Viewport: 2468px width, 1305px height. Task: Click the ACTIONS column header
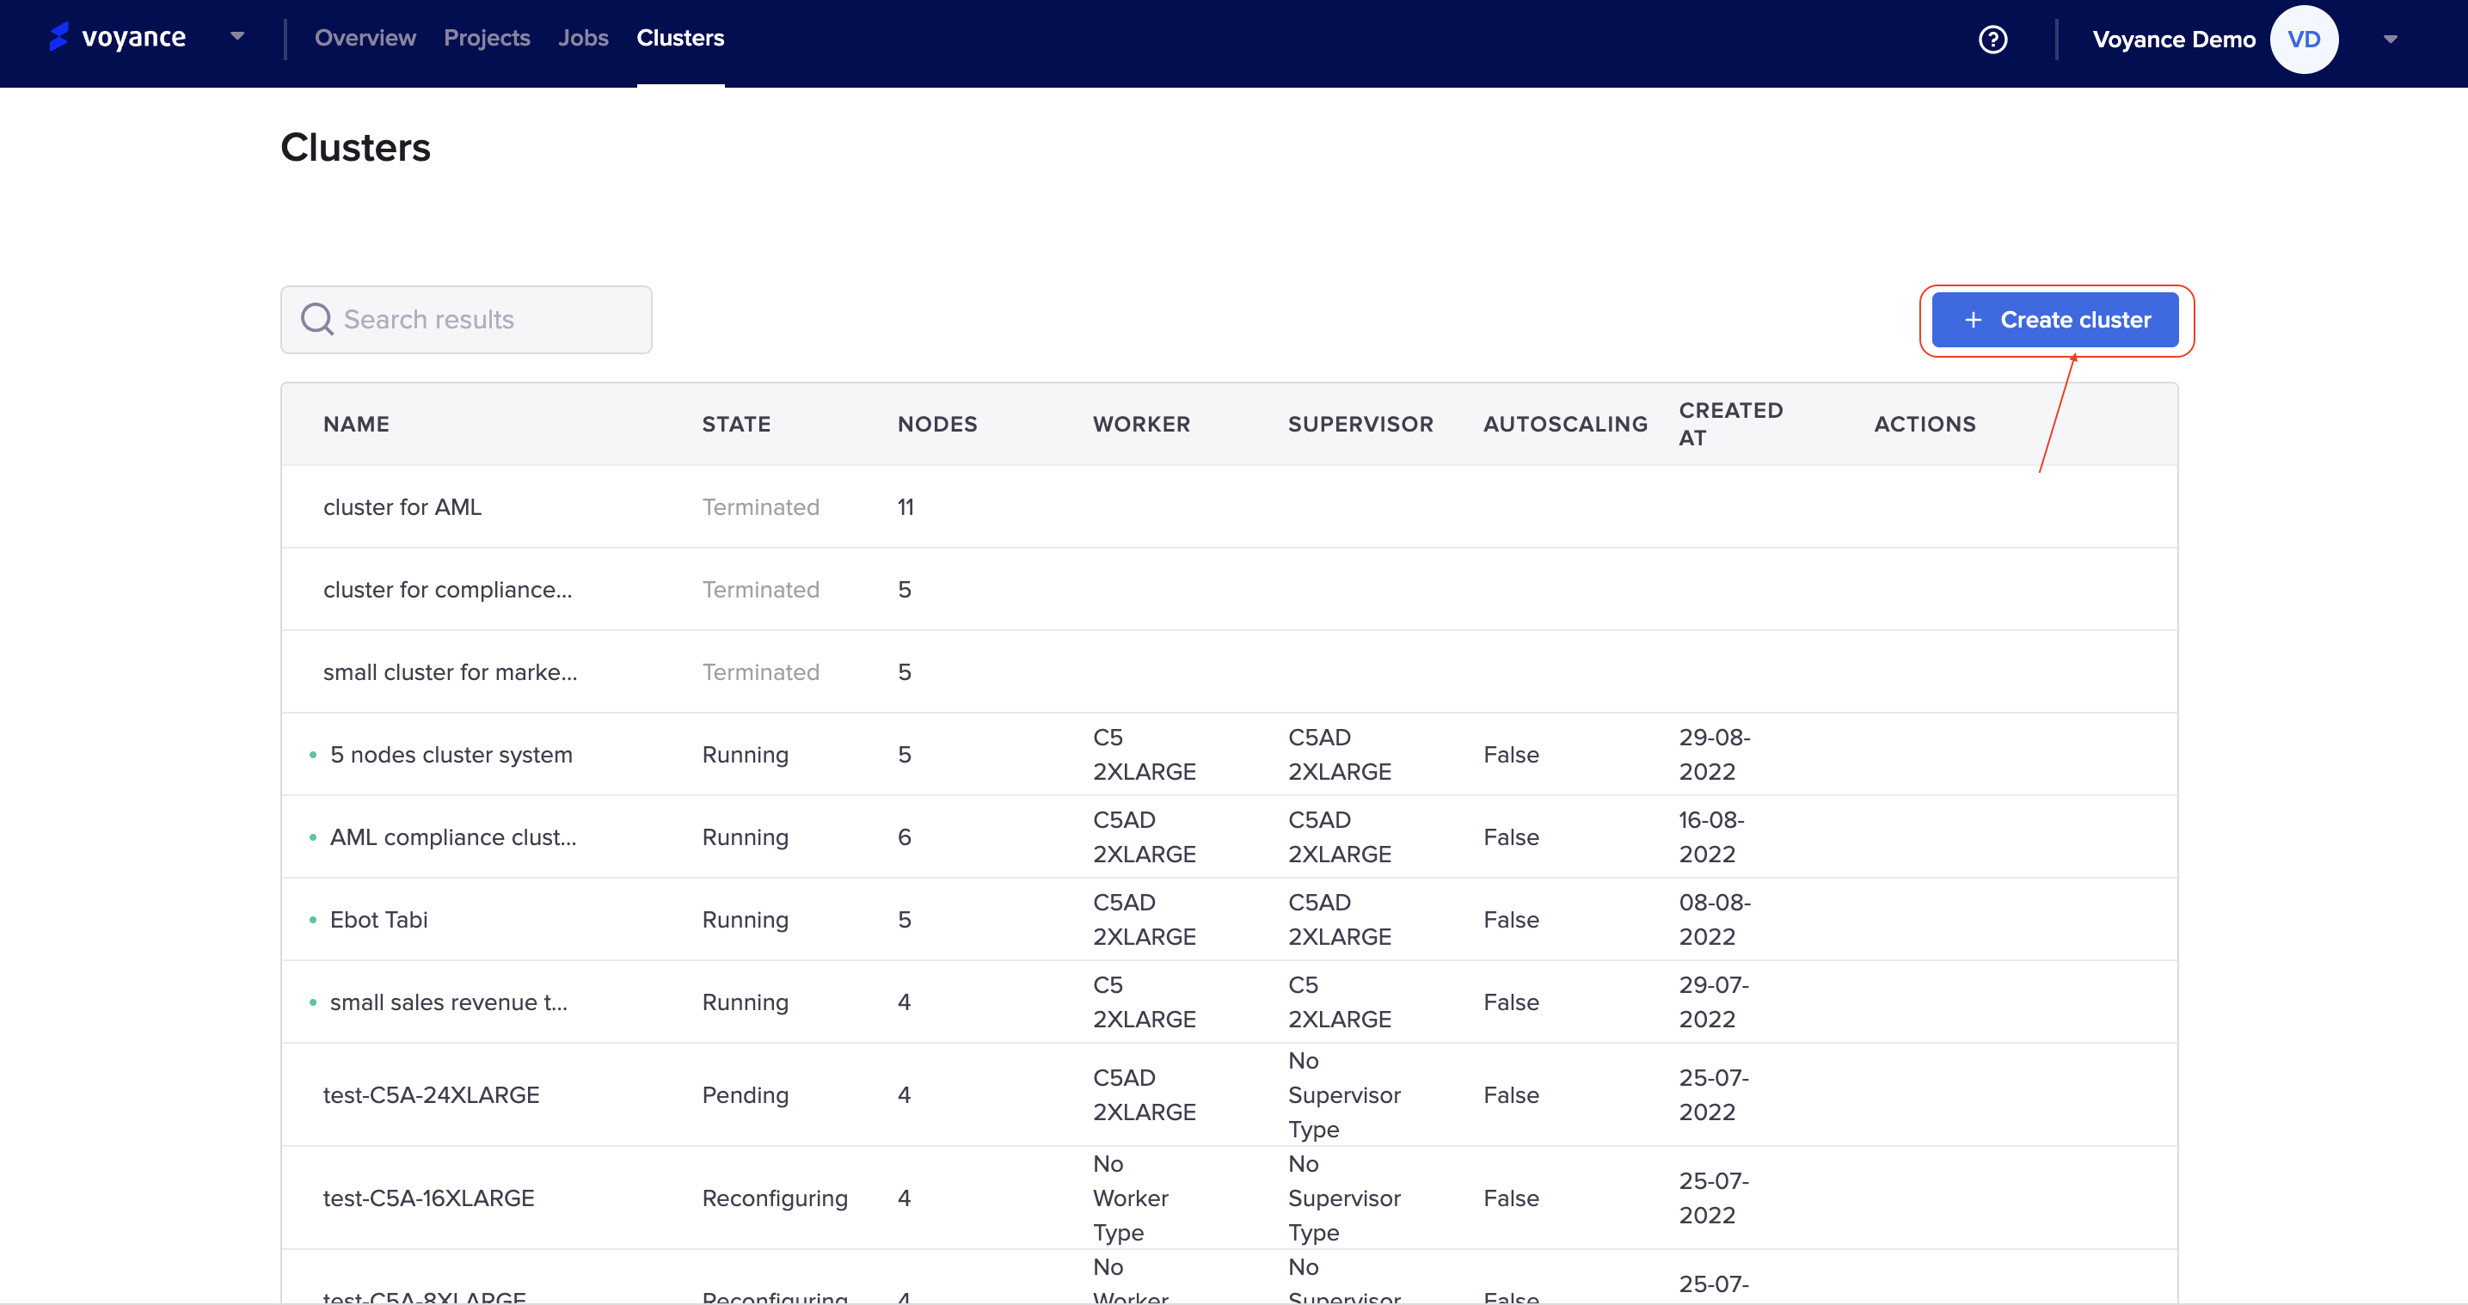[x=1925, y=425]
